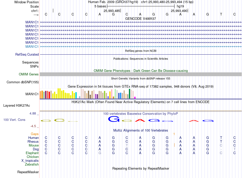The image size is (242, 178).
Task: Click the RefSeq Curated track label
Action: point(27,54)
